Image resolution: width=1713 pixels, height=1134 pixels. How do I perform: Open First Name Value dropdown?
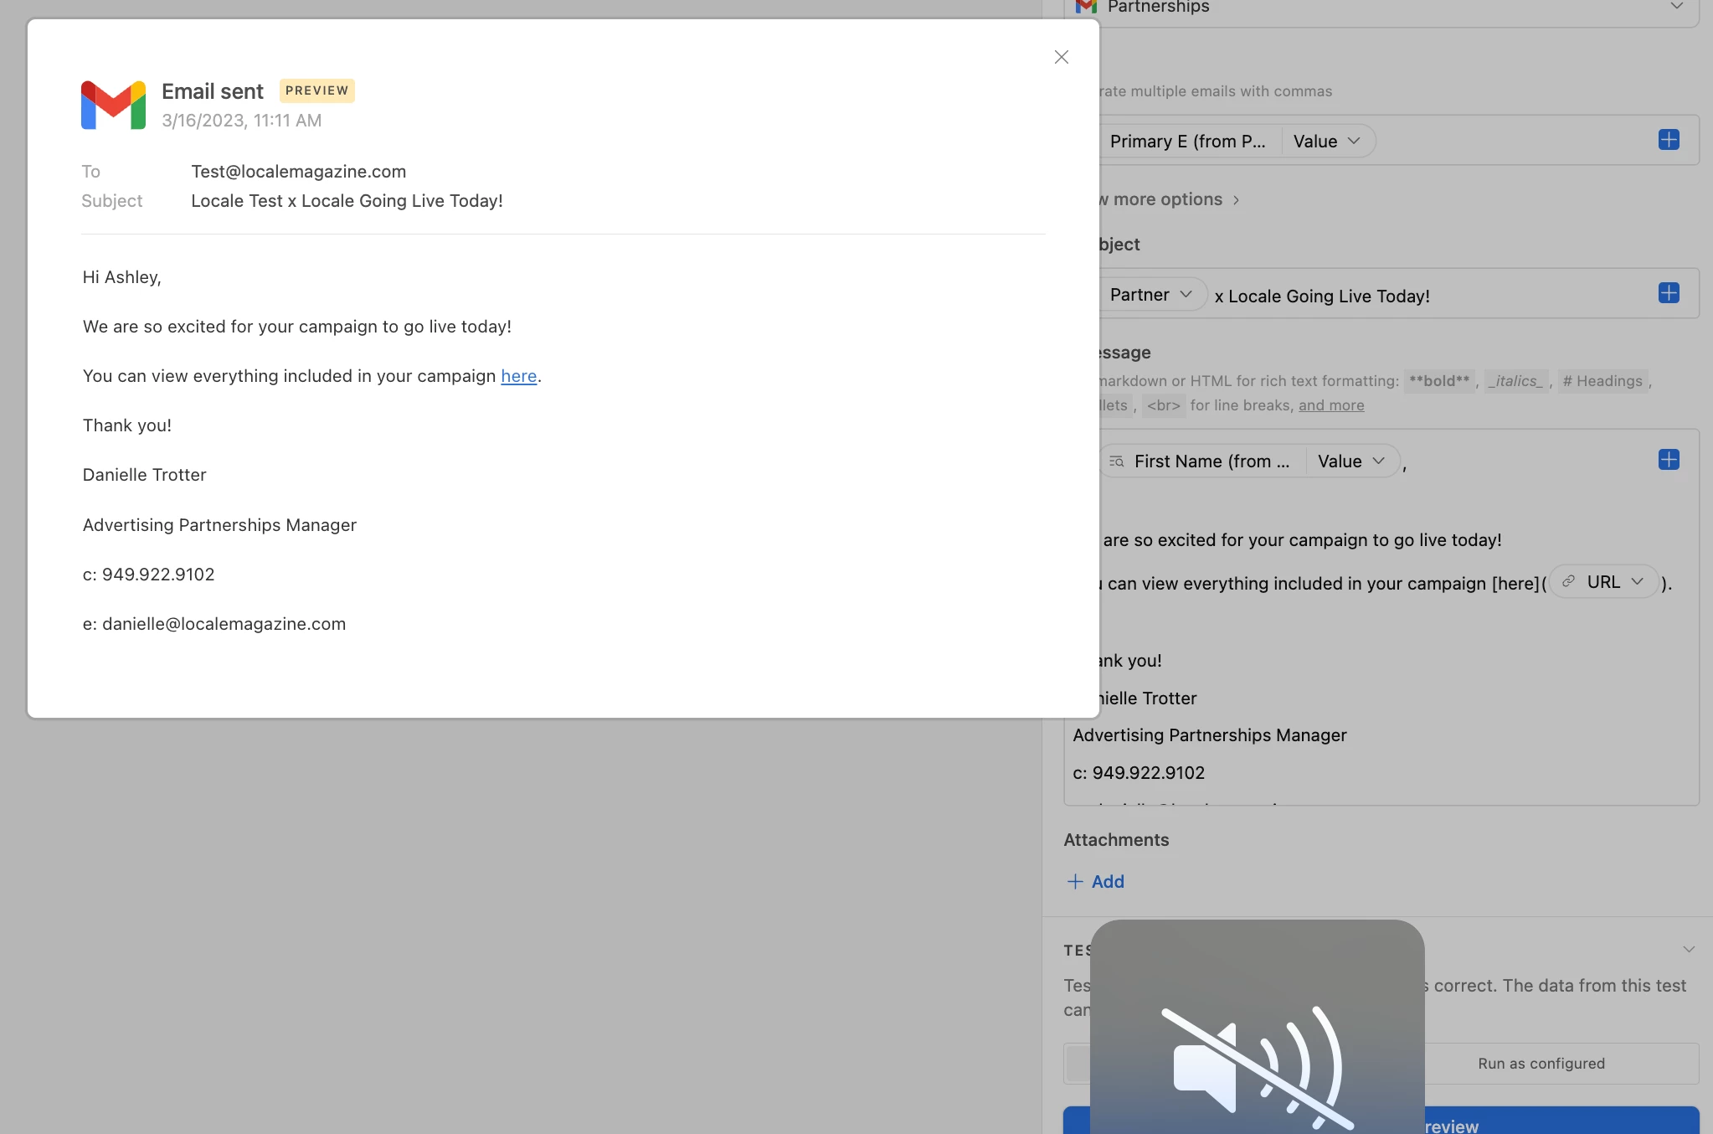tap(1350, 461)
